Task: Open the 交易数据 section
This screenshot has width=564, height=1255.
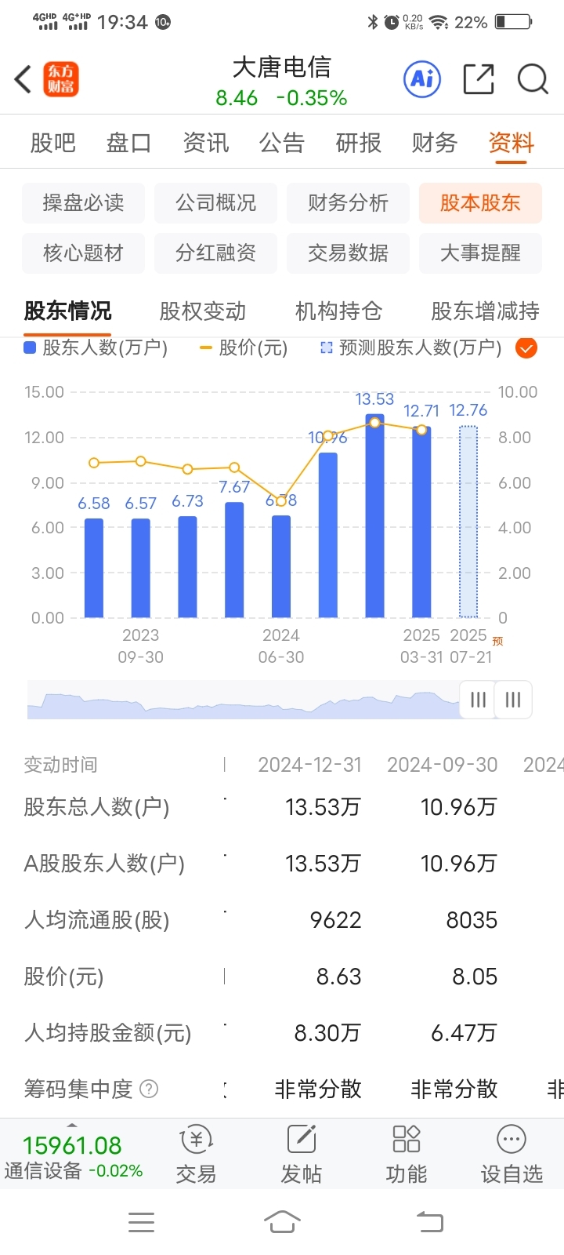Action: click(349, 253)
